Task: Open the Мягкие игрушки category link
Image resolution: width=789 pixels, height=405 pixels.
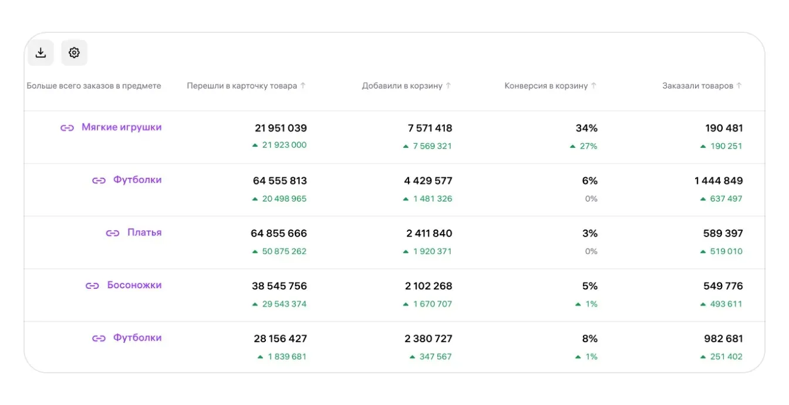Action: pos(122,127)
